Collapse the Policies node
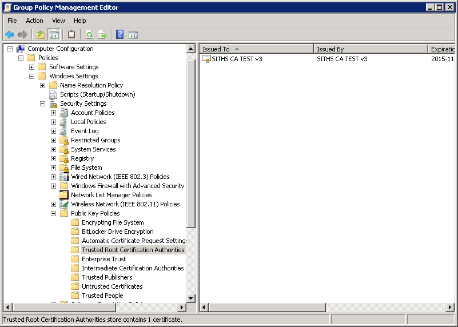 [x=21, y=58]
